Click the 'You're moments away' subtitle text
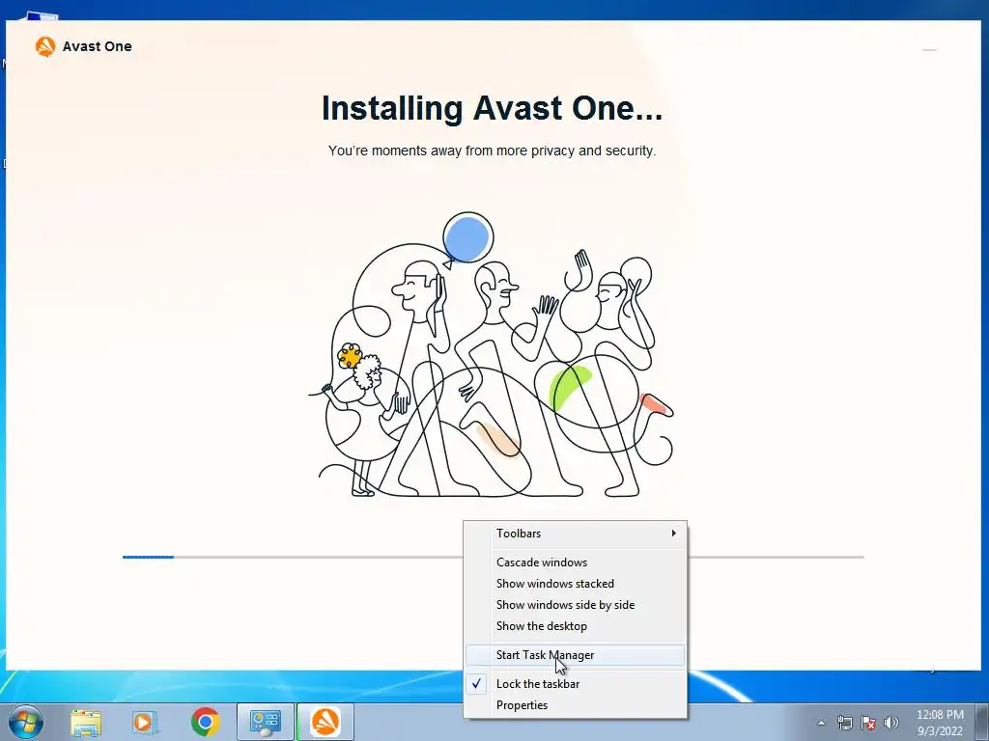Screen dimensions: 989x741 tap(492, 151)
